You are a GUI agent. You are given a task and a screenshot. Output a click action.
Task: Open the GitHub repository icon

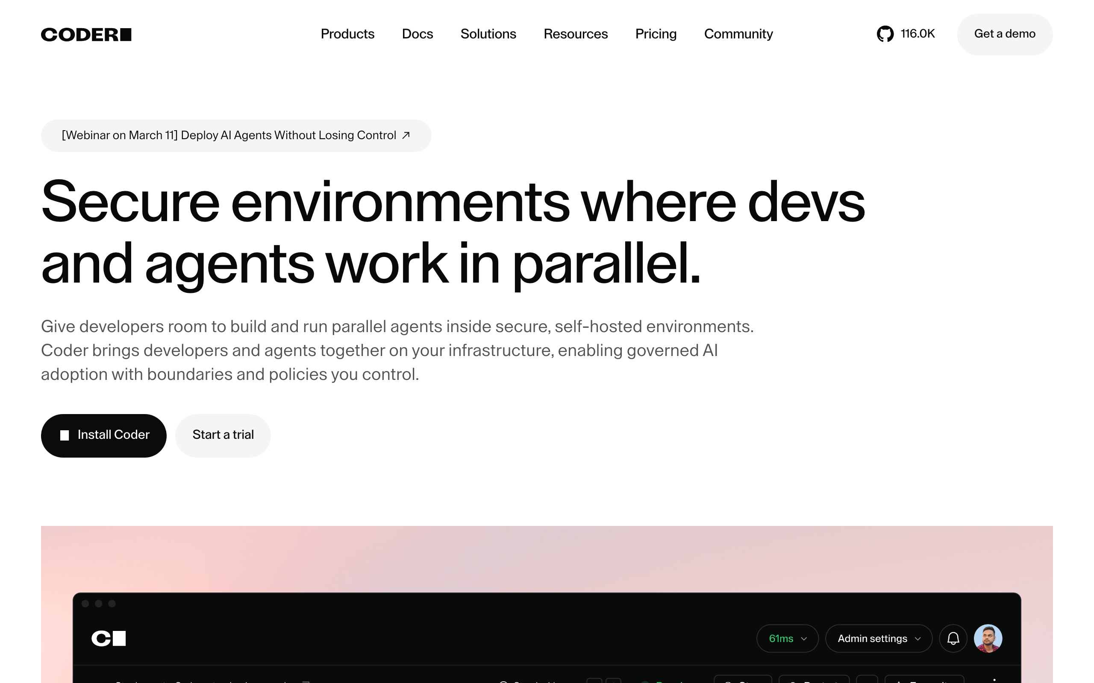click(x=885, y=34)
